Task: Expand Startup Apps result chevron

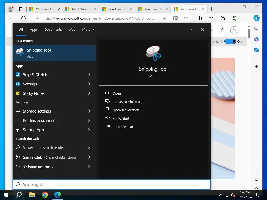Action: 89,130
